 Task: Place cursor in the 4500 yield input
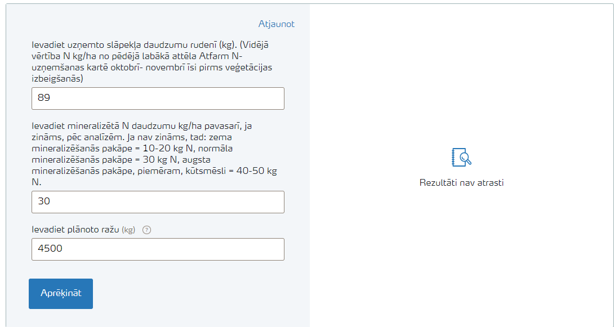158,249
